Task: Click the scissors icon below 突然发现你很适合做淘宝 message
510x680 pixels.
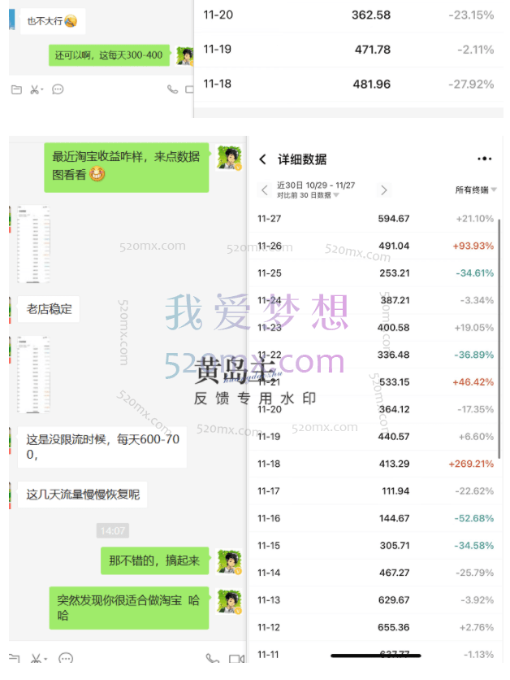Action: tap(37, 659)
